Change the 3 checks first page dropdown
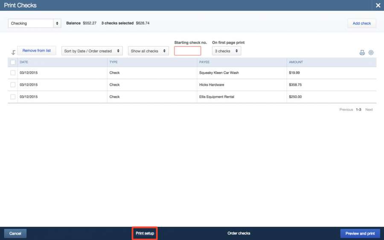Screen dimensions: 384x240 [226, 51]
